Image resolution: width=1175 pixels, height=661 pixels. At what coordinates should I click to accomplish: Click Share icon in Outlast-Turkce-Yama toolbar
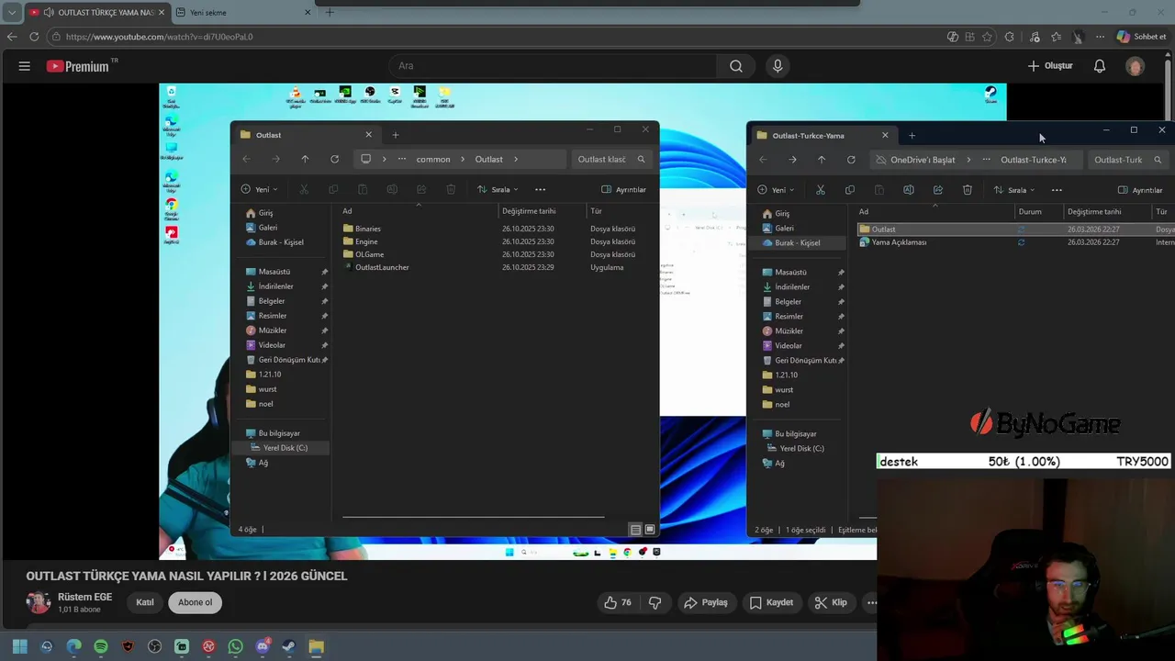click(938, 190)
